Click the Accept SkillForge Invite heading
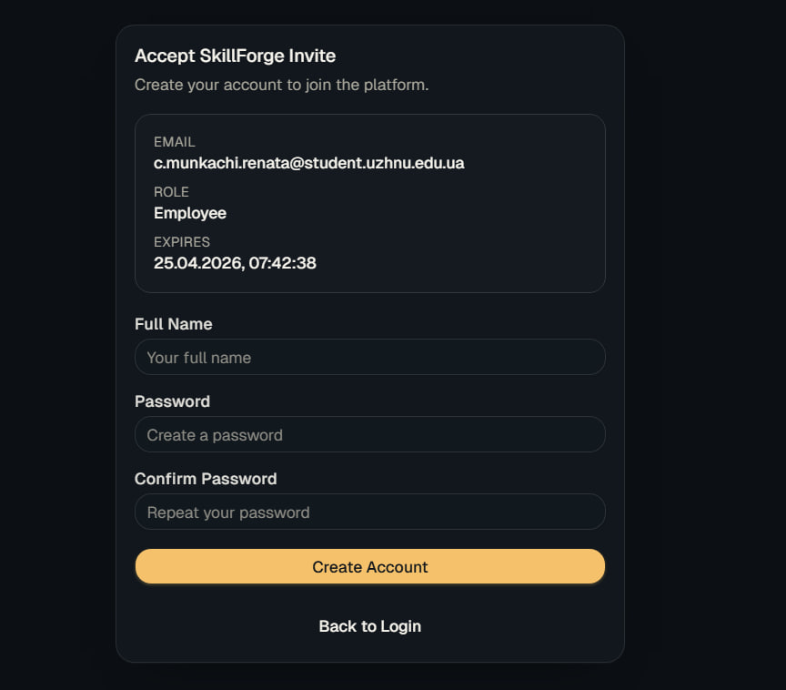Image resolution: width=786 pixels, height=690 pixels. tap(235, 56)
